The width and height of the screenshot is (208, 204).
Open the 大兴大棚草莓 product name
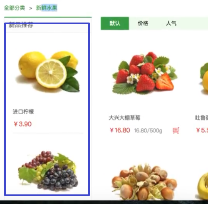pos(124,118)
